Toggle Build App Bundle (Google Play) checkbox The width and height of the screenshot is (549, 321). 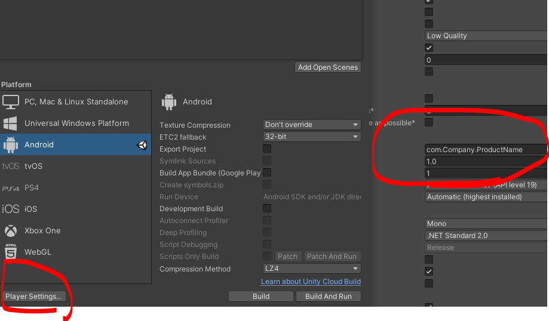coord(267,172)
